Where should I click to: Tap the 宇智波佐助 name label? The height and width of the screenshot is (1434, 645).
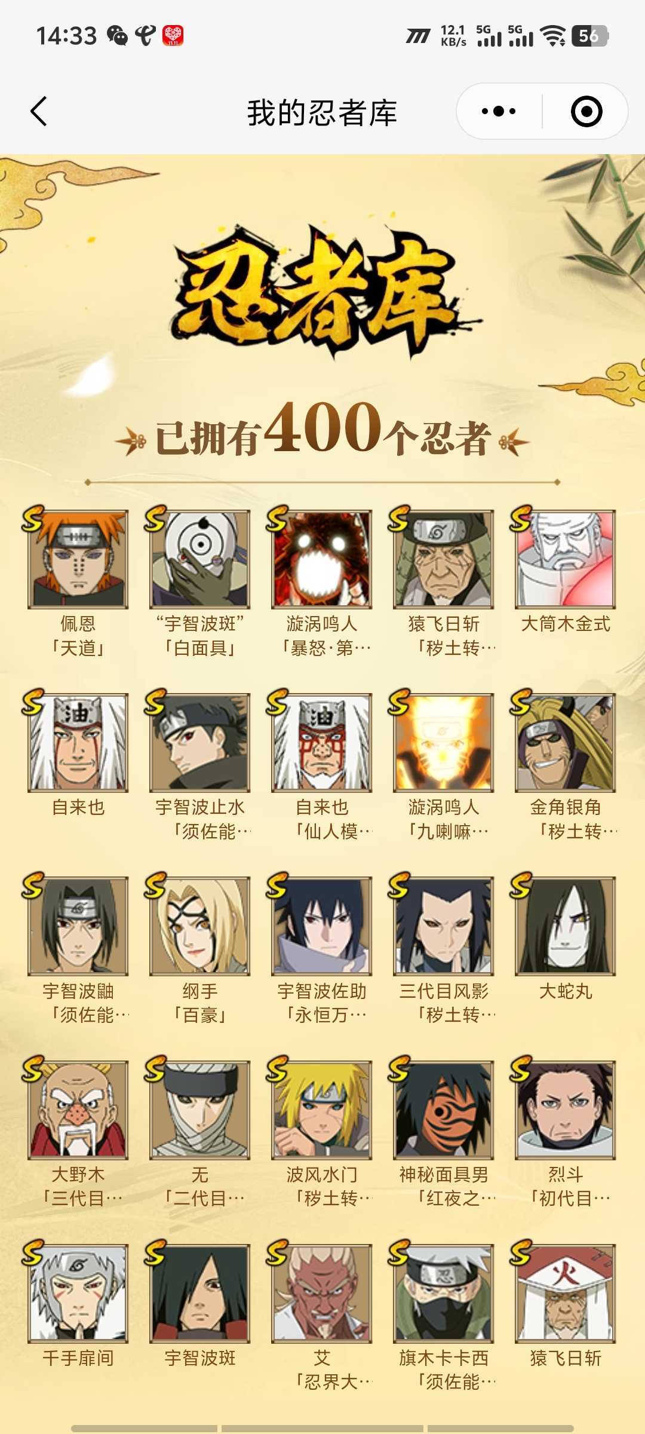coord(321,991)
